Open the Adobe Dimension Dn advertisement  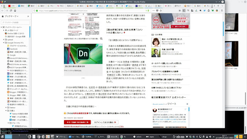(83, 54)
